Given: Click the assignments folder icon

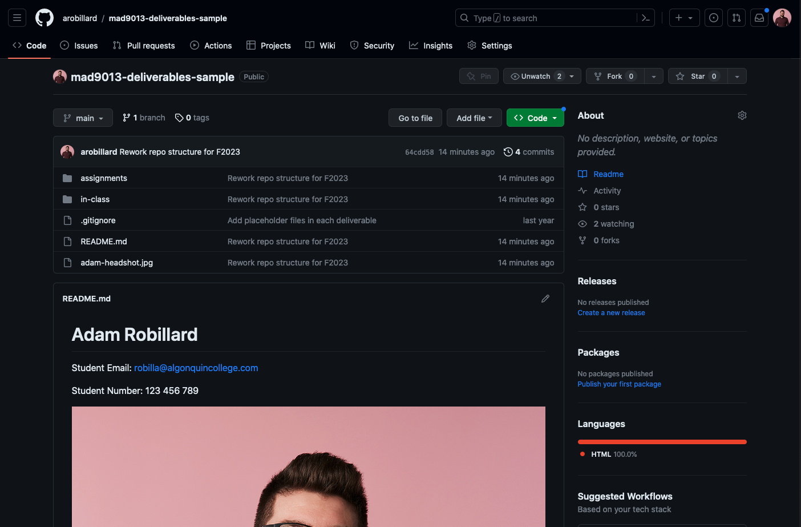Looking at the screenshot, I should click(x=67, y=178).
